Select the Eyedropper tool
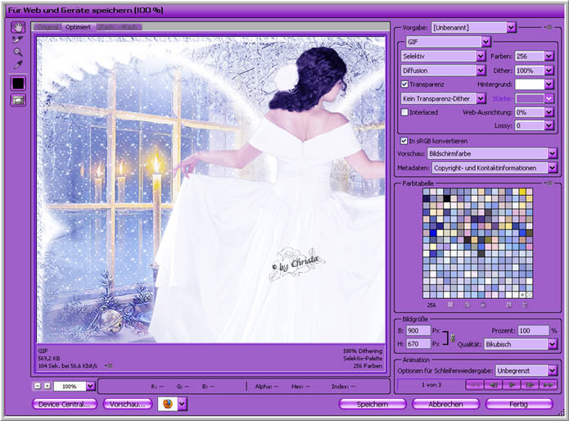Viewport: 569px width, 421px height. click(18, 65)
